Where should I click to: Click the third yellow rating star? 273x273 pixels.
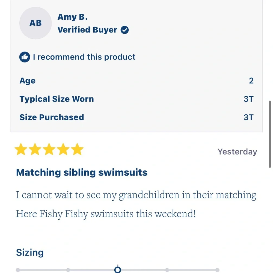[x=49, y=149]
